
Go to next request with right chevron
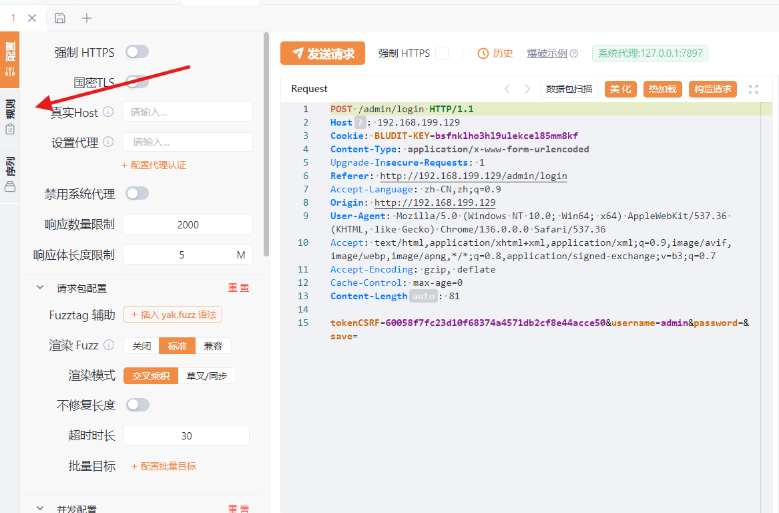527,89
